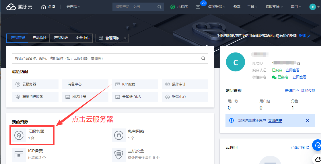Click the 反馈 pencil edit icon
The image size is (321, 164).
click(309, 36)
